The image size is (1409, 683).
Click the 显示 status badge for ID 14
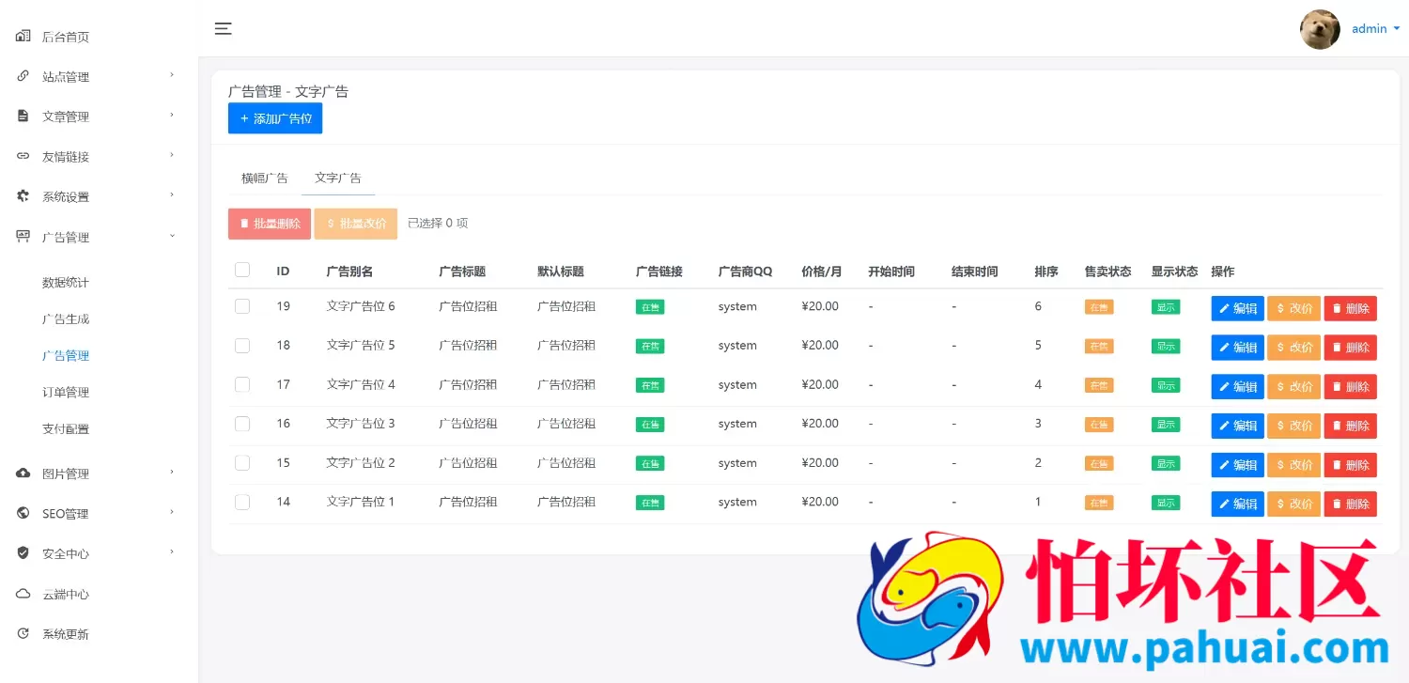coord(1166,503)
